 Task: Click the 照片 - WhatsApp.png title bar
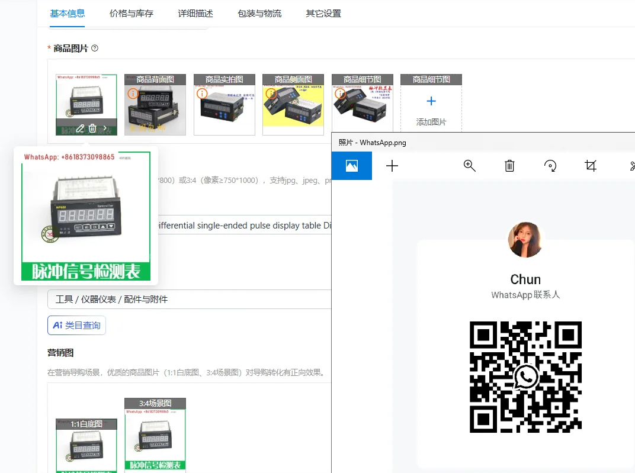pyautogui.click(x=483, y=143)
